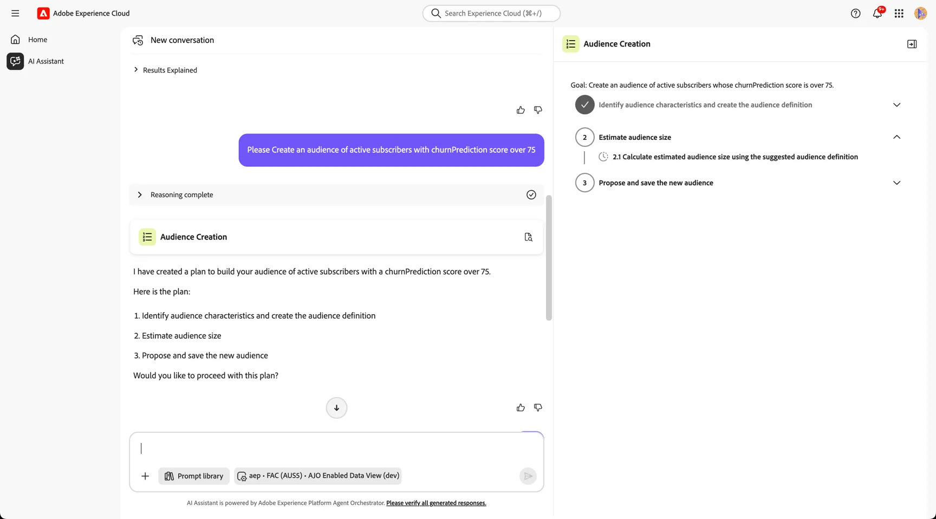Focus the AI Assistant prompt text box

tap(336, 449)
